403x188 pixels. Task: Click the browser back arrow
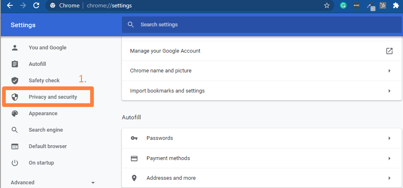tap(9, 6)
